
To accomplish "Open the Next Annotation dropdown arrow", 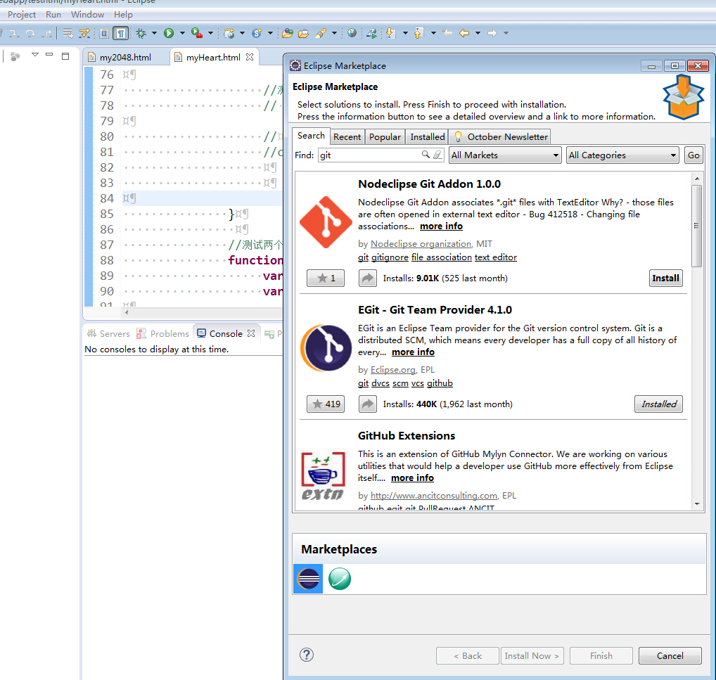I will [405, 33].
